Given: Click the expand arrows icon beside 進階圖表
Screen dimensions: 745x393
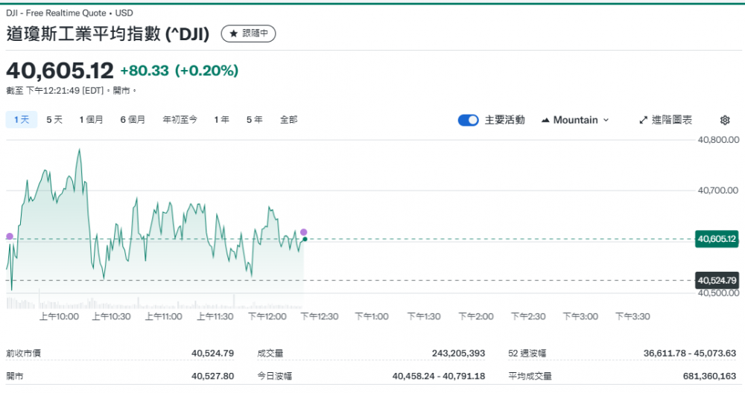Looking at the screenshot, I should tap(644, 120).
